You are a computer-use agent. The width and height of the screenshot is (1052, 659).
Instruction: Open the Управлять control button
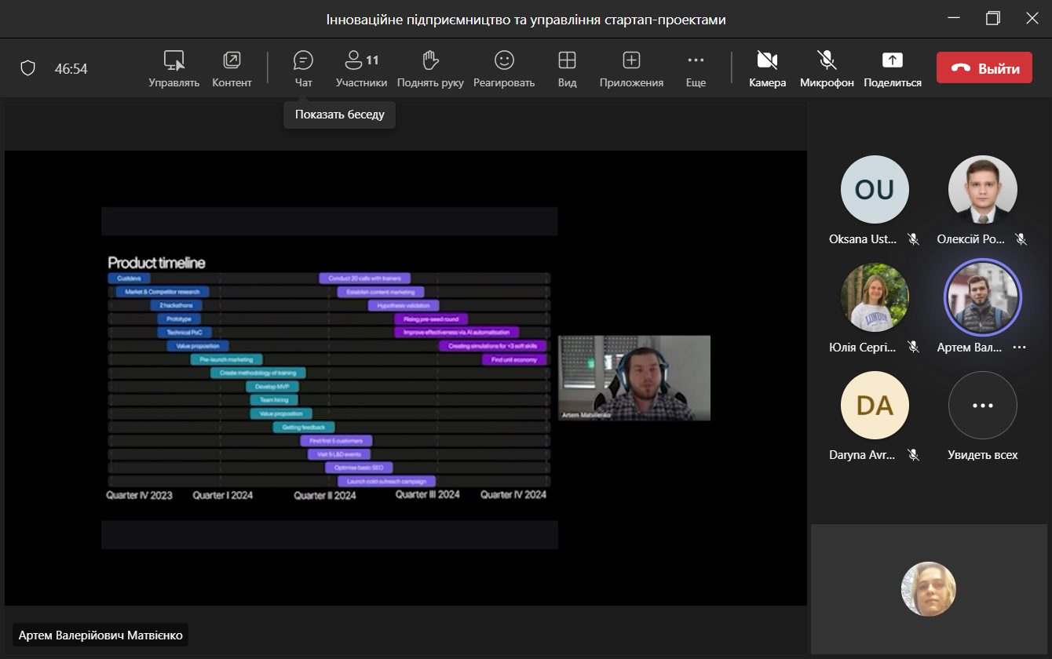tap(174, 67)
